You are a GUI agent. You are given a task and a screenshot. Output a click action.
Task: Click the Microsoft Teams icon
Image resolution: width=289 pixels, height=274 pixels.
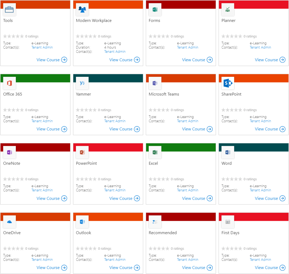point(155,83)
